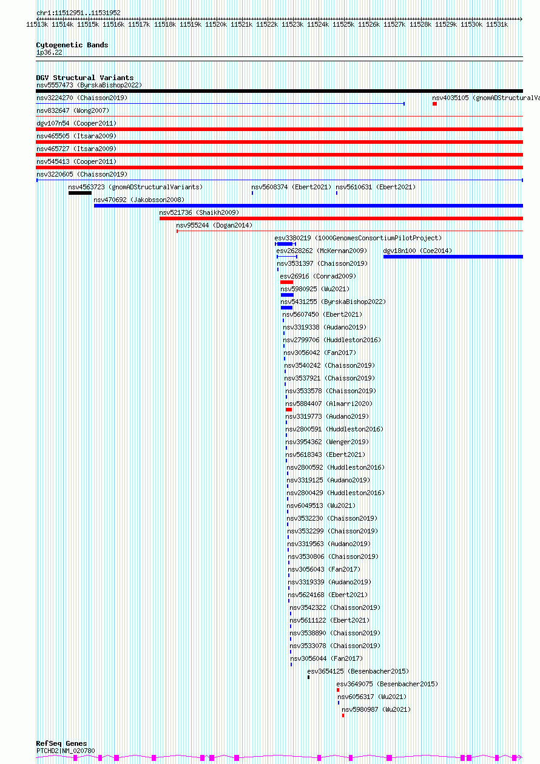This screenshot has height=764, width=540.
Task: Open nsv3542322 (Chaisson2019) label
Action: (x=335, y=607)
